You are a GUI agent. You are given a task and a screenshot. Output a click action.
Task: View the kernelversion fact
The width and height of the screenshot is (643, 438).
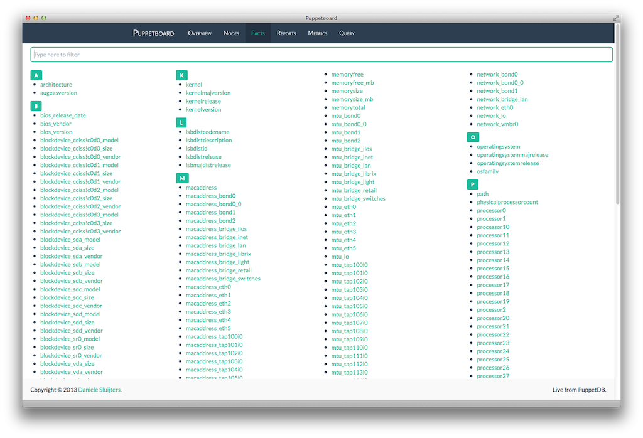[203, 110]
